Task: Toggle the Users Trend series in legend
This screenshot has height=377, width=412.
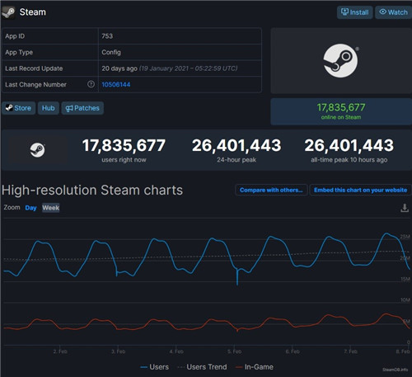Action: click(x=203, y=367)
